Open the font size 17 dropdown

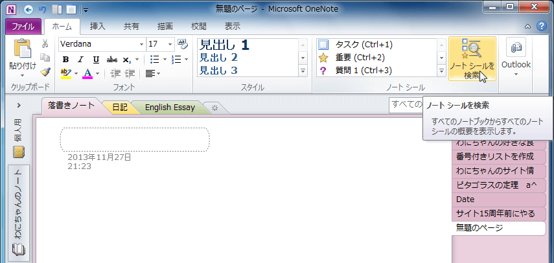(x=170, y=44)
